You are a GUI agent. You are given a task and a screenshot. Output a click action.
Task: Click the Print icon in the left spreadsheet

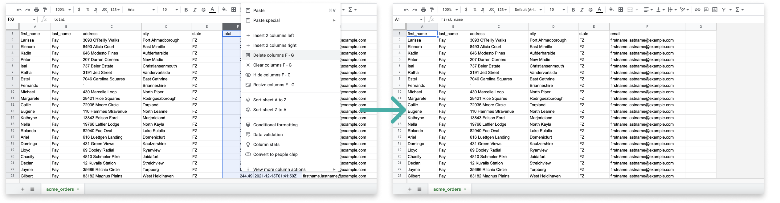point(36,10)
